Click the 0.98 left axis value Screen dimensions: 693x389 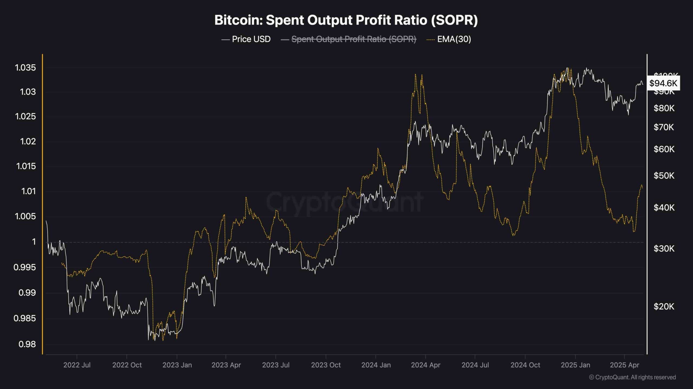pyautogui.click(x=27, y=344)
